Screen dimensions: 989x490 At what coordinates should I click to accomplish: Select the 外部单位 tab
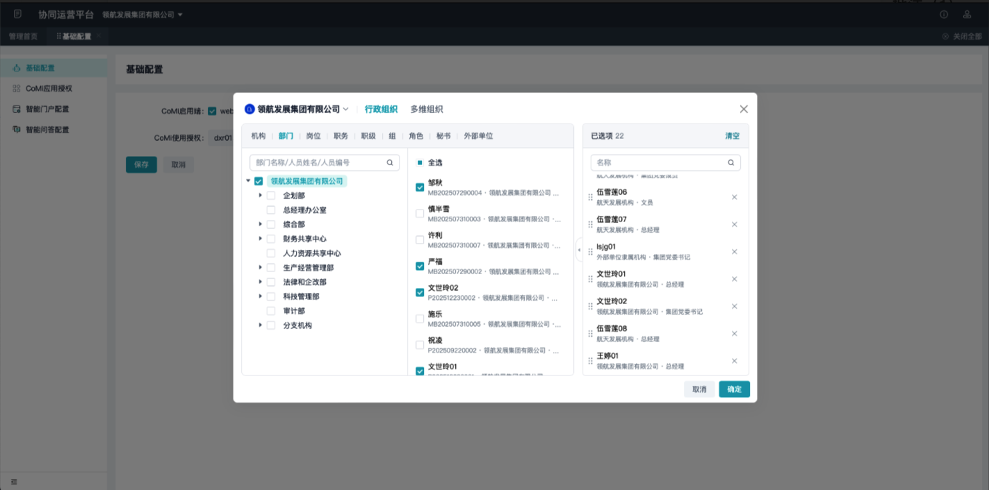(x=478, y=136)
